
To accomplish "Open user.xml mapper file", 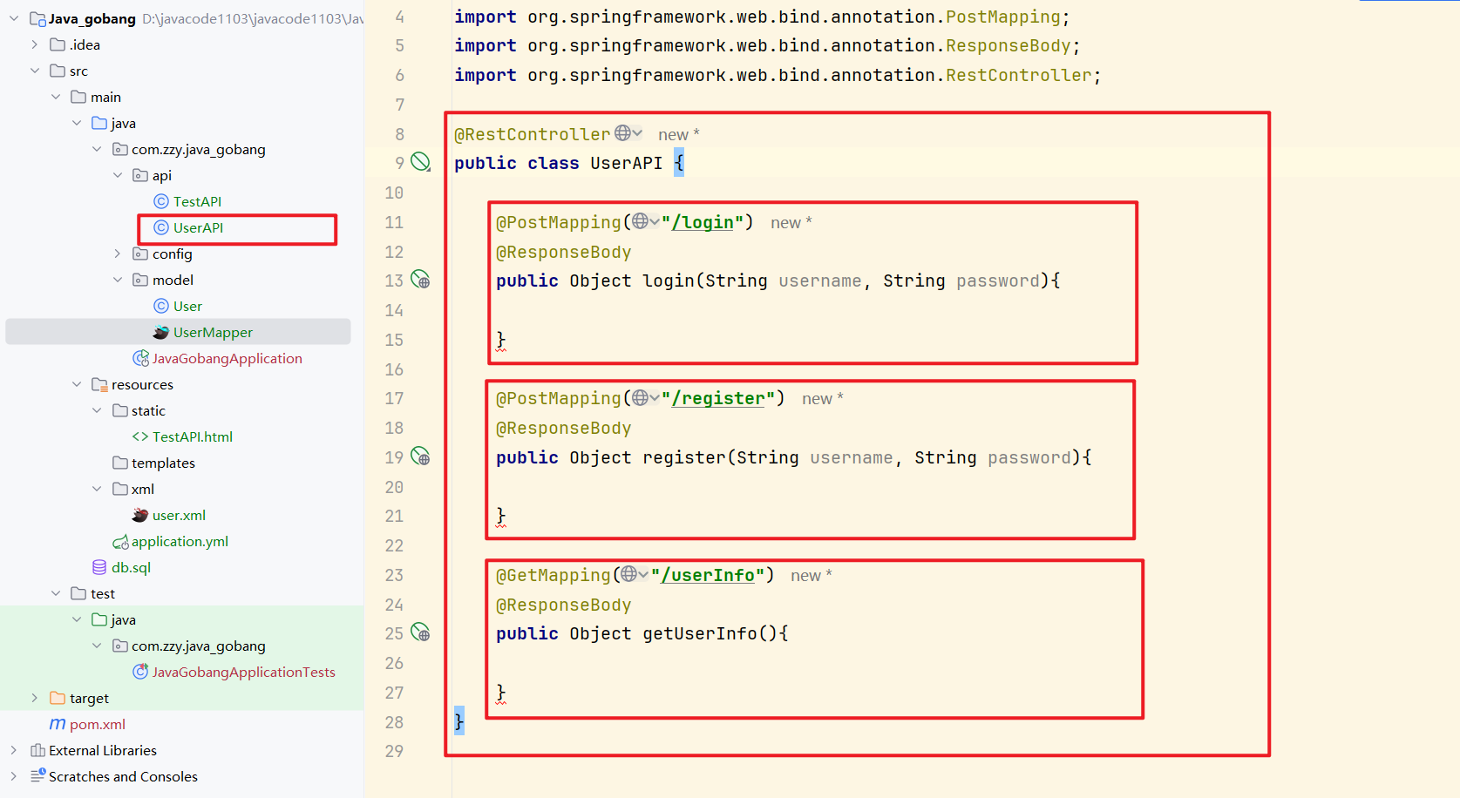I will pos(179,515).
